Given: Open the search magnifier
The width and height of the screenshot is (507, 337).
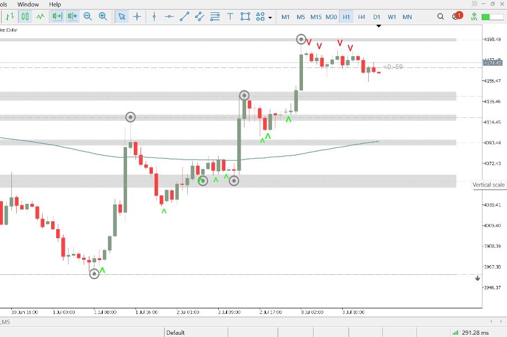Looking at the screenshot, I should [440, 16].
